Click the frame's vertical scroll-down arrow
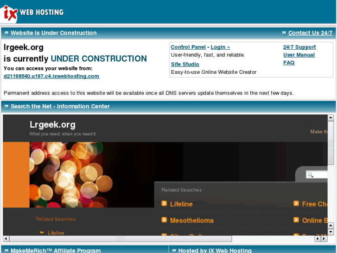The image size is (337, 253). (x=331, y=232)
